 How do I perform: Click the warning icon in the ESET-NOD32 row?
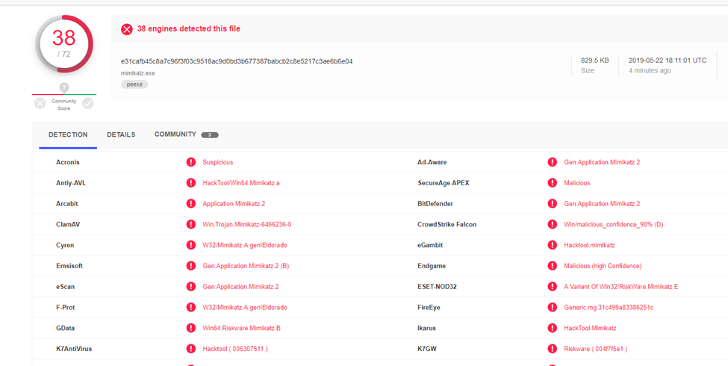[x=552, y=287]
